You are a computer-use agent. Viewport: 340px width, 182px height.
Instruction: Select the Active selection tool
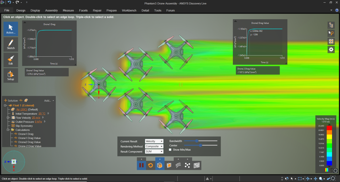click(11, 29)
